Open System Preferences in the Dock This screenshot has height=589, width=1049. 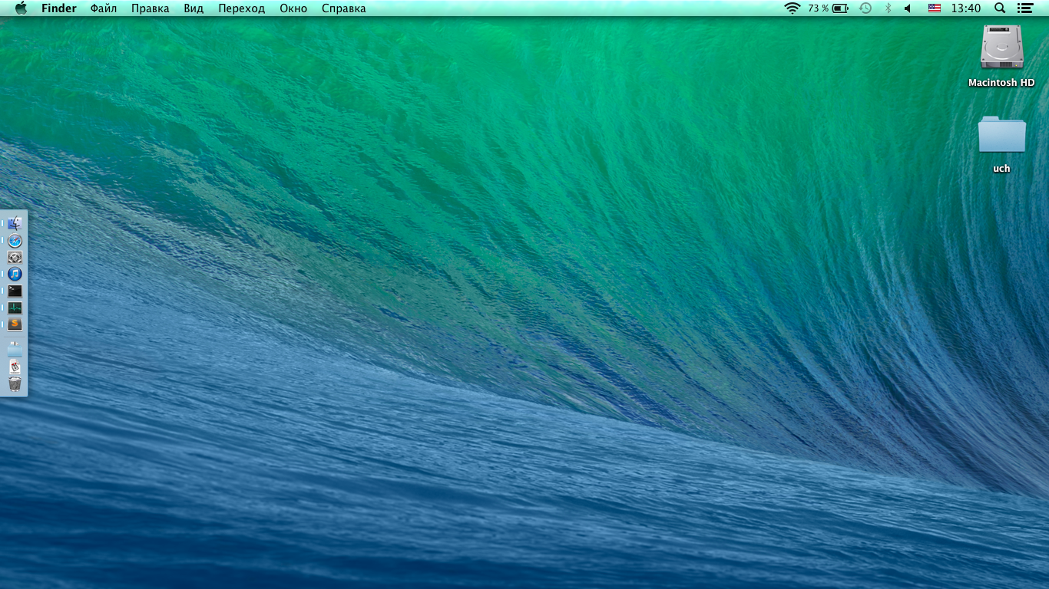pyautogui.click(x=15, y=258)
